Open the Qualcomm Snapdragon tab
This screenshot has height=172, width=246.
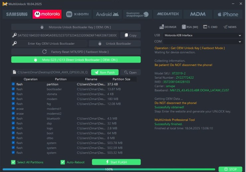(137, 14)
